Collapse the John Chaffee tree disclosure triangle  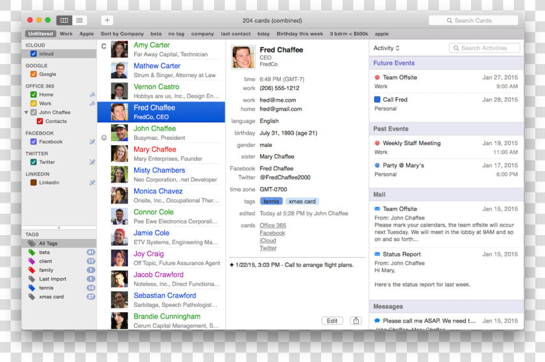click(27, 113)
